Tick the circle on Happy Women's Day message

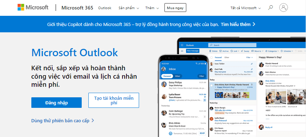click(x=211, y=85)
